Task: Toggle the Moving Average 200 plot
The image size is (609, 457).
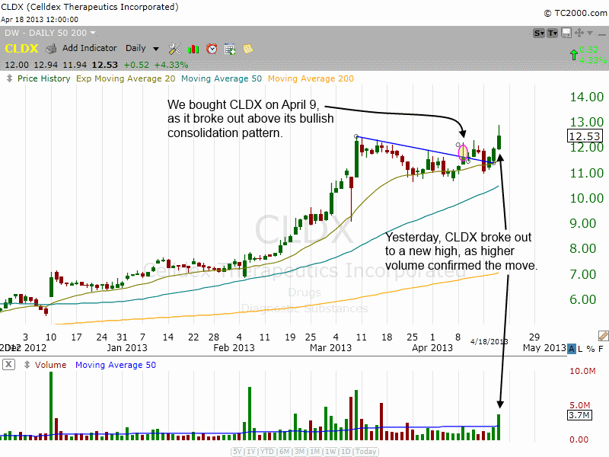Action: click(x=311, y=78)
